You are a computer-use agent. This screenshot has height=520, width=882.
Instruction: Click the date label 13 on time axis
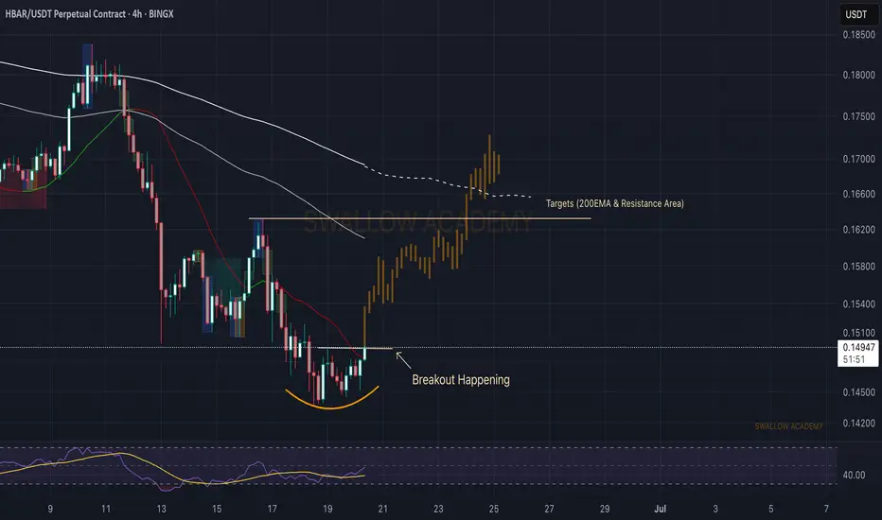162,509
